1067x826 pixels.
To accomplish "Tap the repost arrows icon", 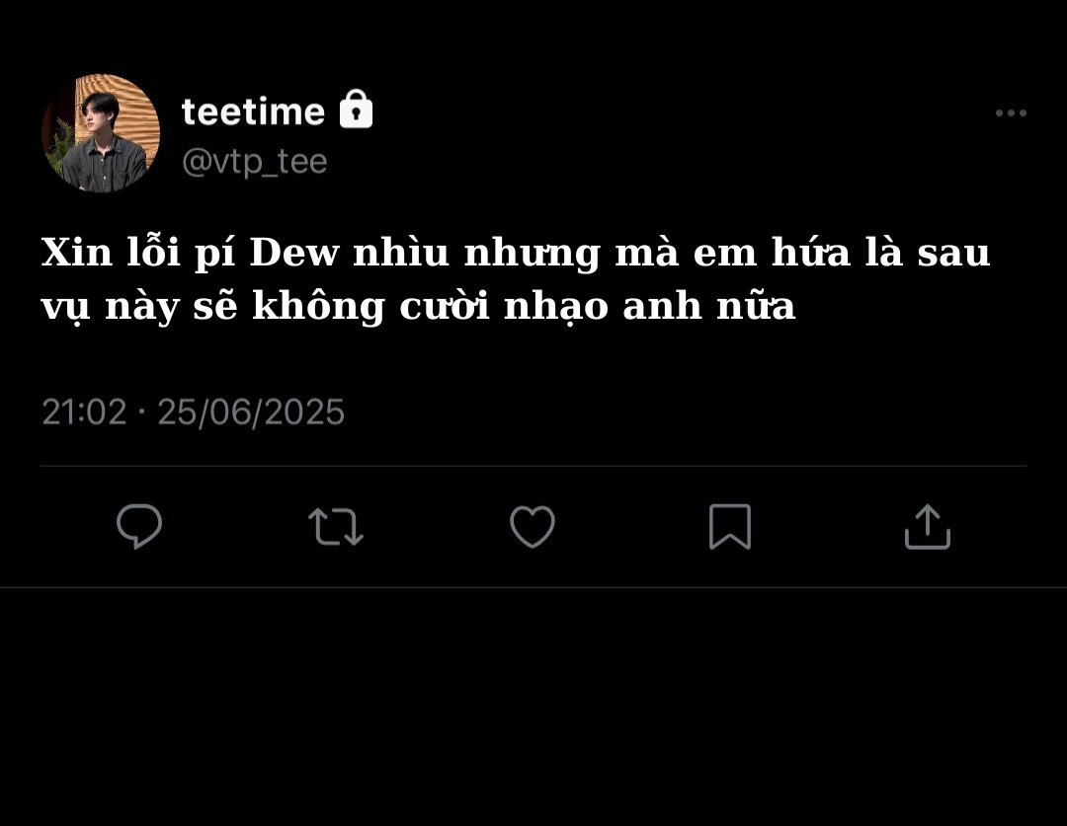I will (336, 526).
